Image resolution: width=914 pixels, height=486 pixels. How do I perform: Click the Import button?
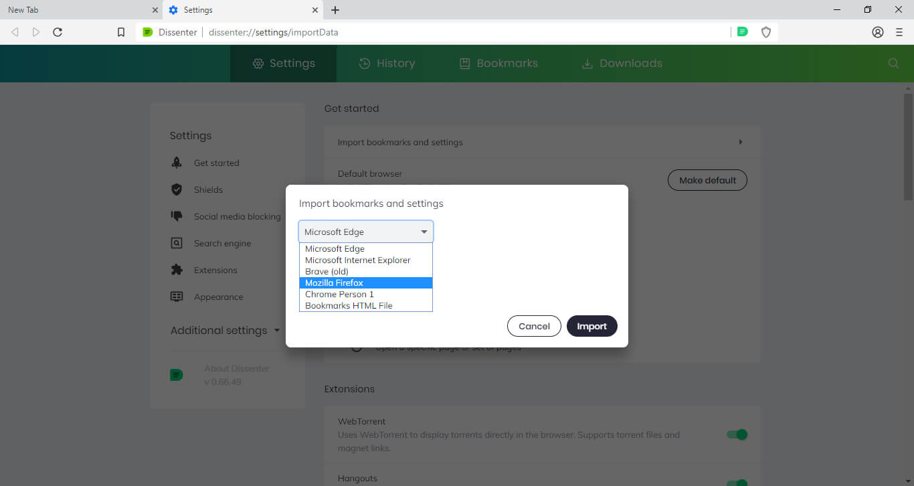click(x=591, y=326)
